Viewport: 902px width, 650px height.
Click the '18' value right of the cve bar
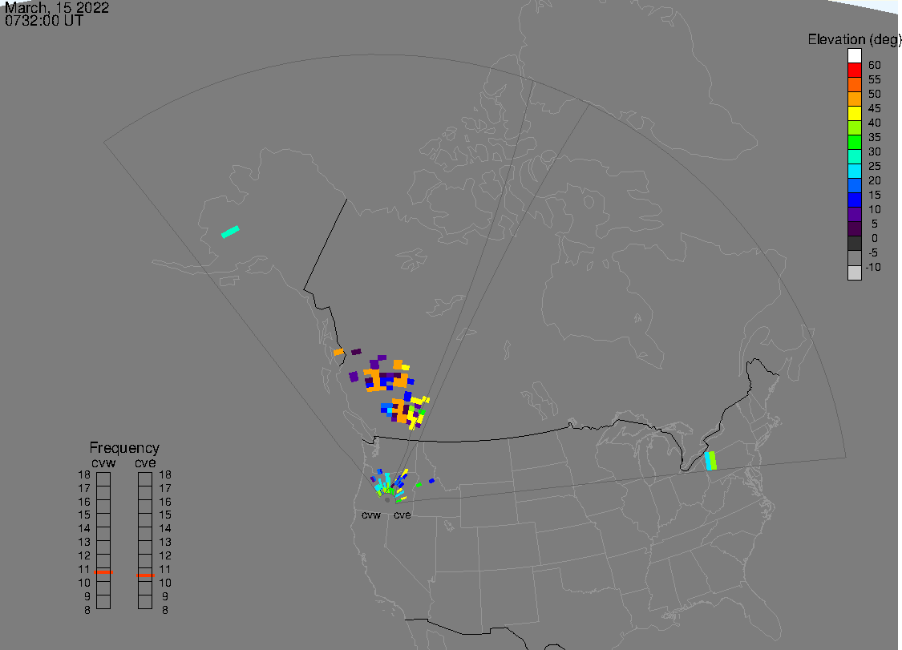[x=165, y=475]
